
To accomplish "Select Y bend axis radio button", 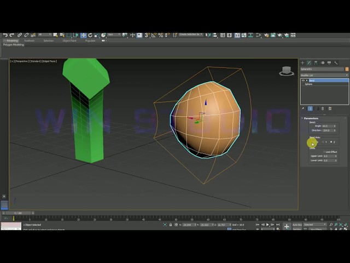I will (x=323, y=142).
